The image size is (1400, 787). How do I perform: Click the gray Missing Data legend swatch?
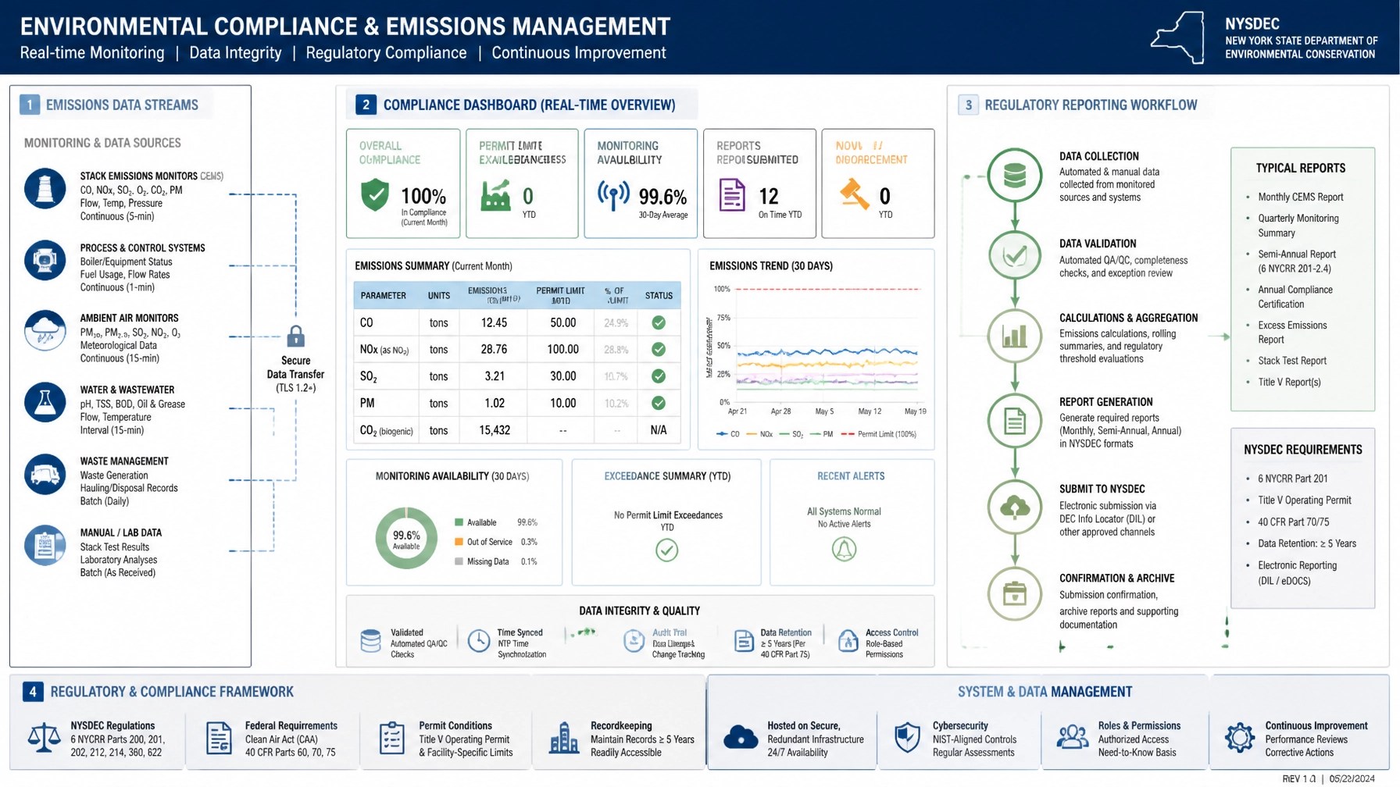pyautogui.click(x=459, y=561)
